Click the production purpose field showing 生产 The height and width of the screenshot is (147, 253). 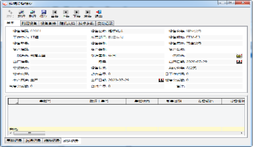[x=58, y=80]
